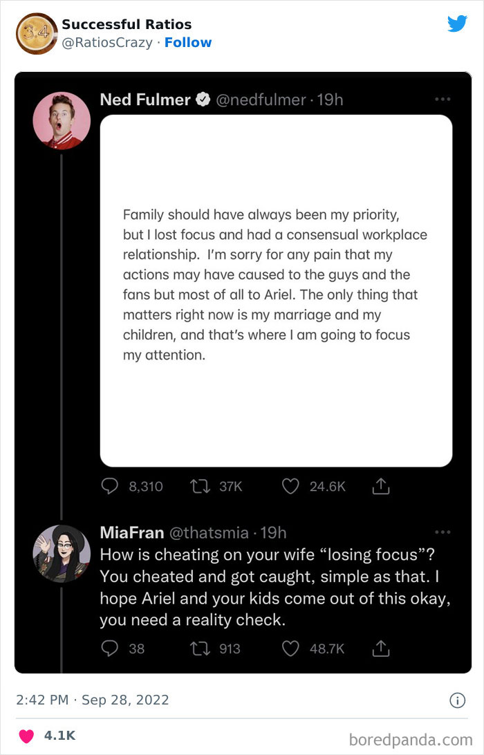Screen dimensions: 484x755
Task: Click the Successful Ratios profile avatar
Action: pos(36,33)
